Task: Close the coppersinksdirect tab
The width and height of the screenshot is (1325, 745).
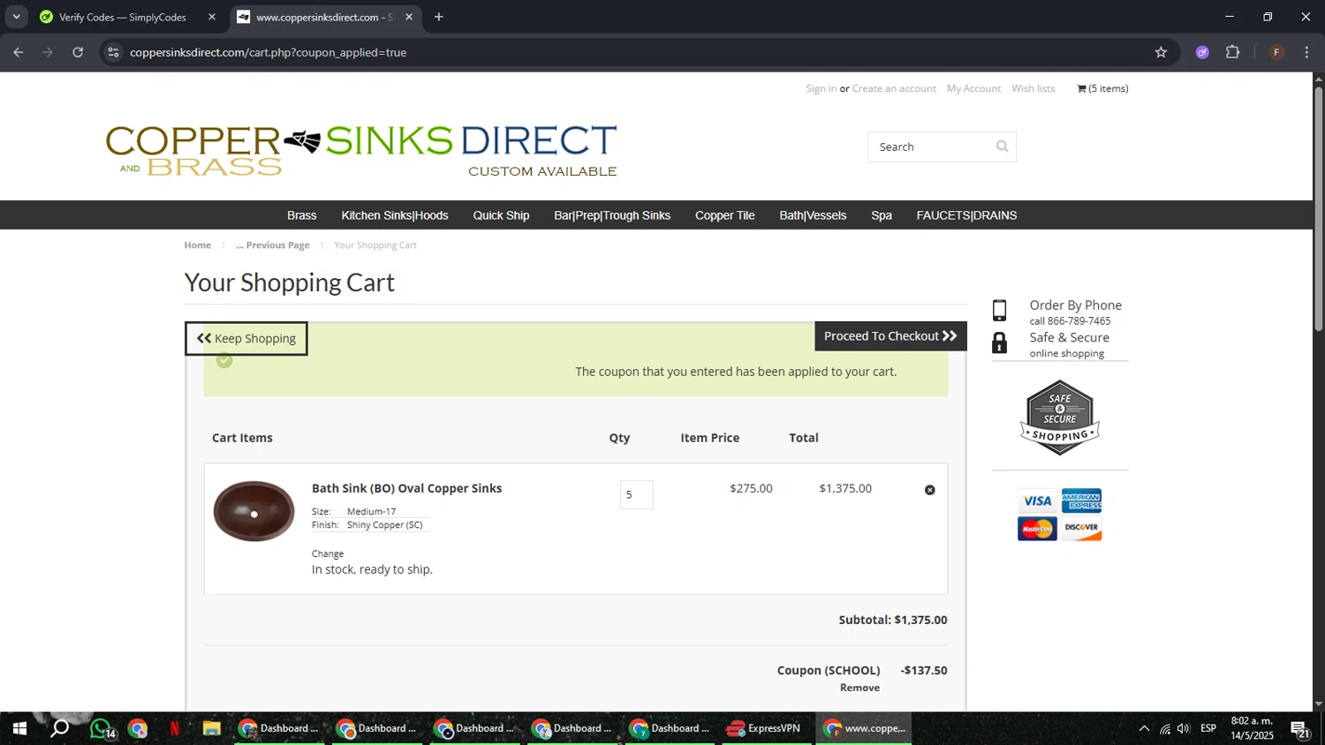Action: (409, 17)
